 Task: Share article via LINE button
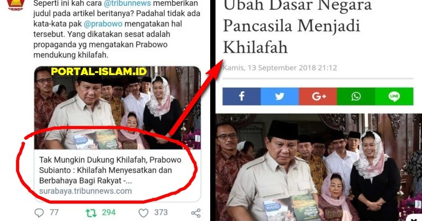point(394,96)
